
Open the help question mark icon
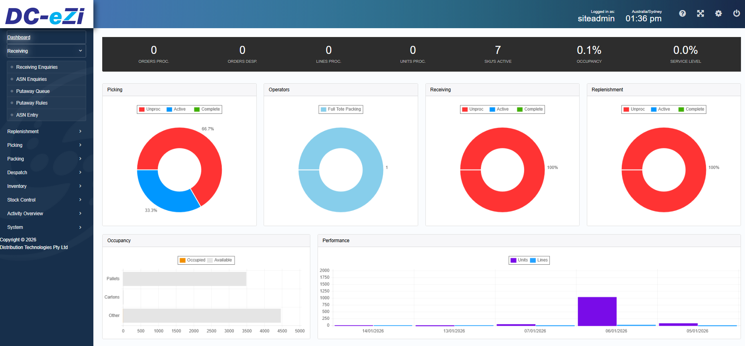coord(682,13)
